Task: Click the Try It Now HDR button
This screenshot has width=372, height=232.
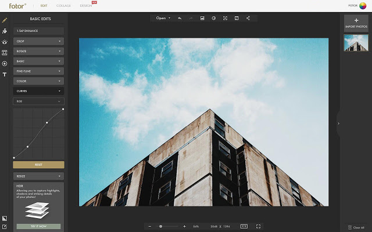Action: [x=38, y=226]
